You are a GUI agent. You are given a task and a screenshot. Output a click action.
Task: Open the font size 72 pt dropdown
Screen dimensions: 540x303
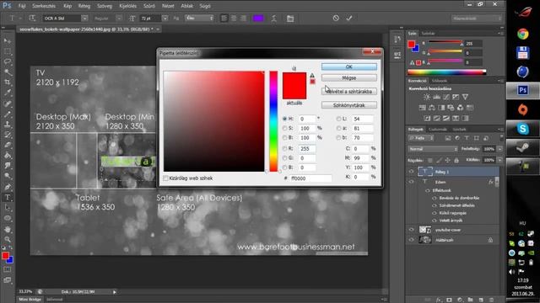coord(165,19)
